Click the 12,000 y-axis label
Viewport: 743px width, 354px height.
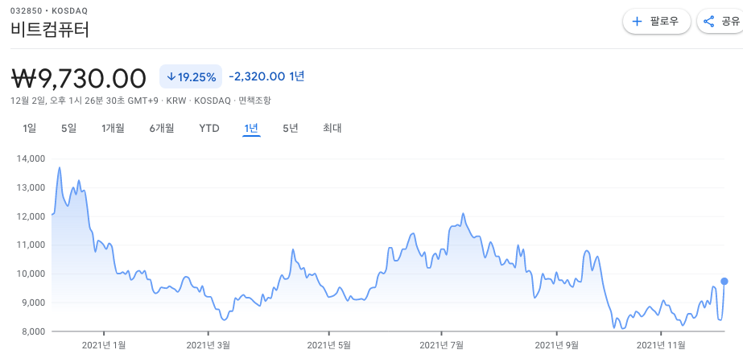tap(31, 216)
